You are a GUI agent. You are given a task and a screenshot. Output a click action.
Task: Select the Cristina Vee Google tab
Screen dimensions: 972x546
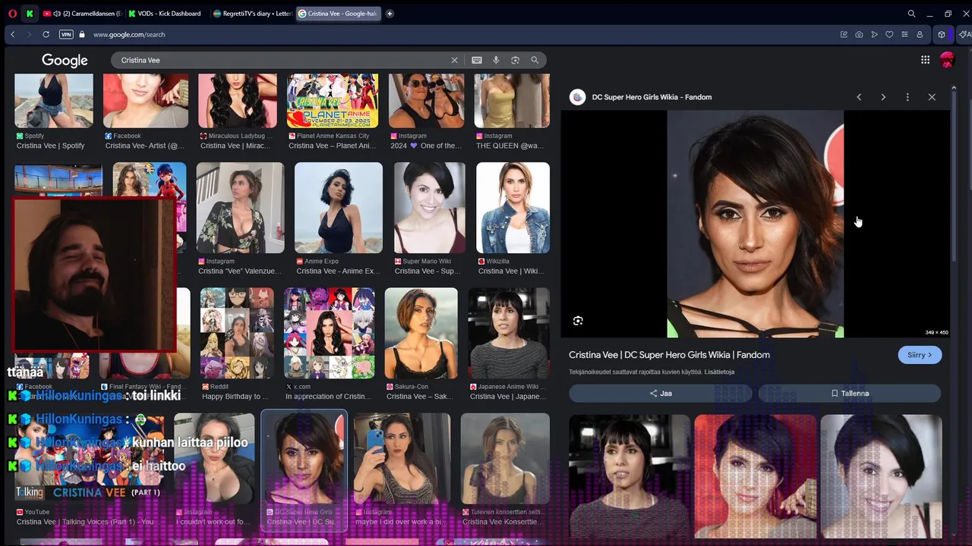tap(338, 14)
